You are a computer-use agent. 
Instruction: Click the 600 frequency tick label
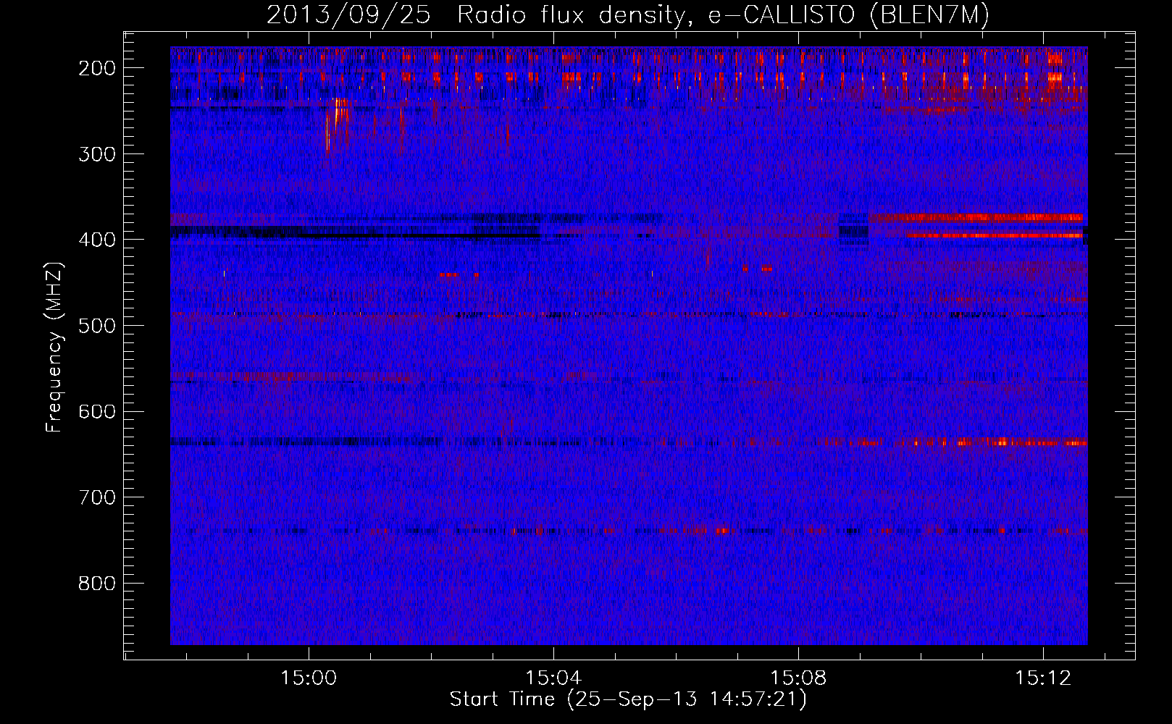(96, 411)
